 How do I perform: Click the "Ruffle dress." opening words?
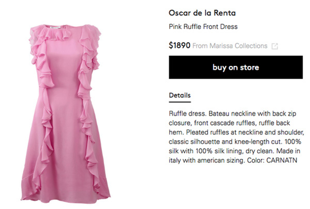pyautogui.click(x=187, y=114)
